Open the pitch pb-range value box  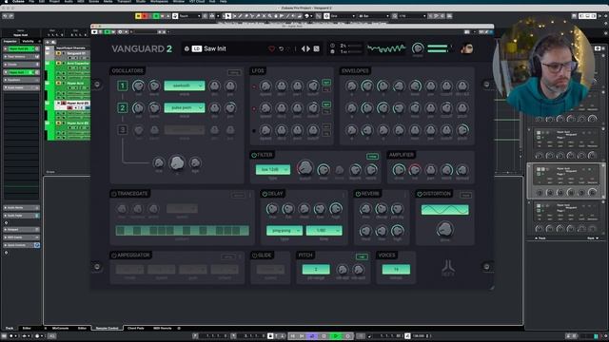(316, 270)
